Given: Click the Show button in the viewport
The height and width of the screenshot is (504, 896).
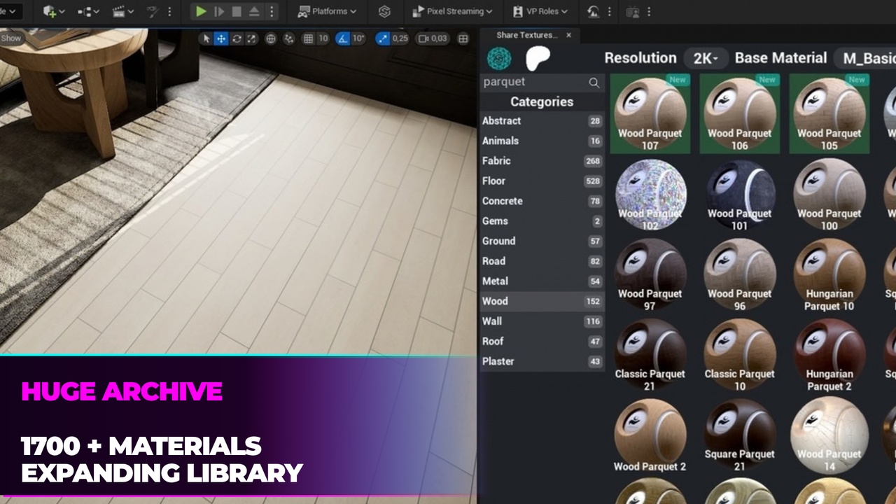Looking at the screenshot, I should point(11,38).
